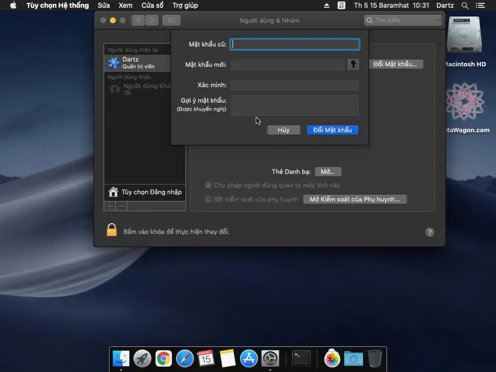Click Mở Kiểm soát của Phụ huynh button
Screen dimensions: 496x372
[x=355, y=199]
